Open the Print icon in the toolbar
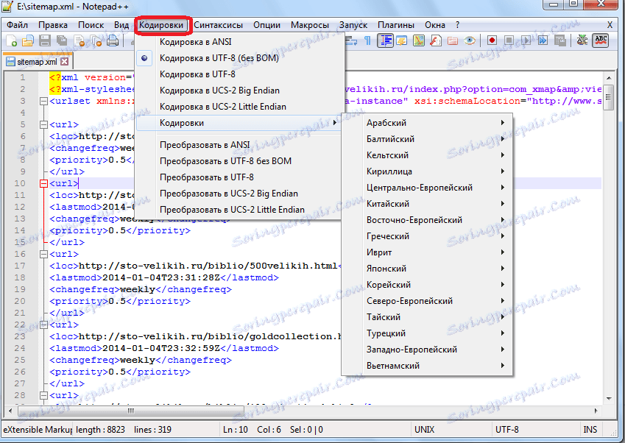This screenshot has height=443, width=625. [113, 40]
